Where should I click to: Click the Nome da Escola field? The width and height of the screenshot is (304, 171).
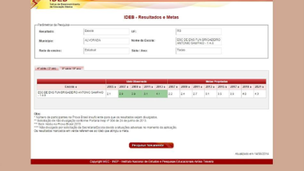198,41
